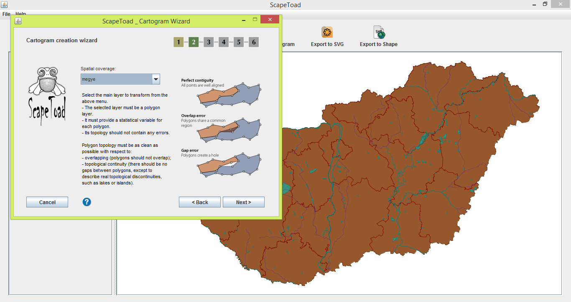Click the Export to SVG toolbar icon
This screenshot has height=302, width=571.
[x=327, y=32]
